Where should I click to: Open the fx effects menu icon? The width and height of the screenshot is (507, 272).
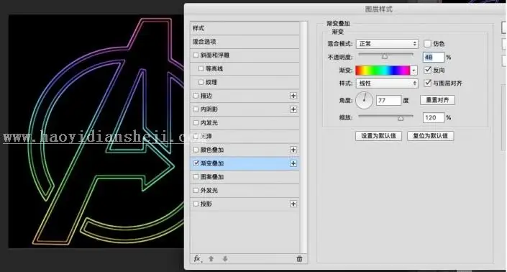[197, 259]
